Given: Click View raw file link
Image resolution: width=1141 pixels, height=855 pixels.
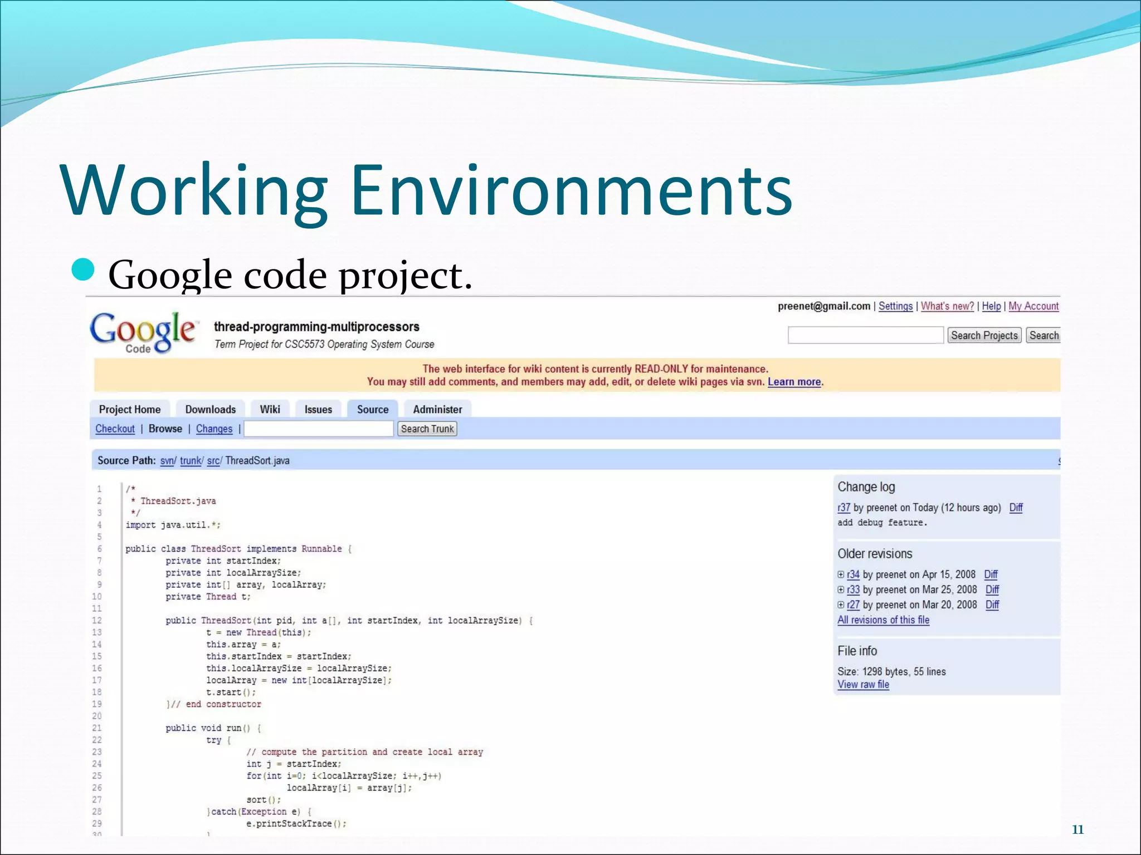Looking at the screenshot, I should (x=863, y=685).
